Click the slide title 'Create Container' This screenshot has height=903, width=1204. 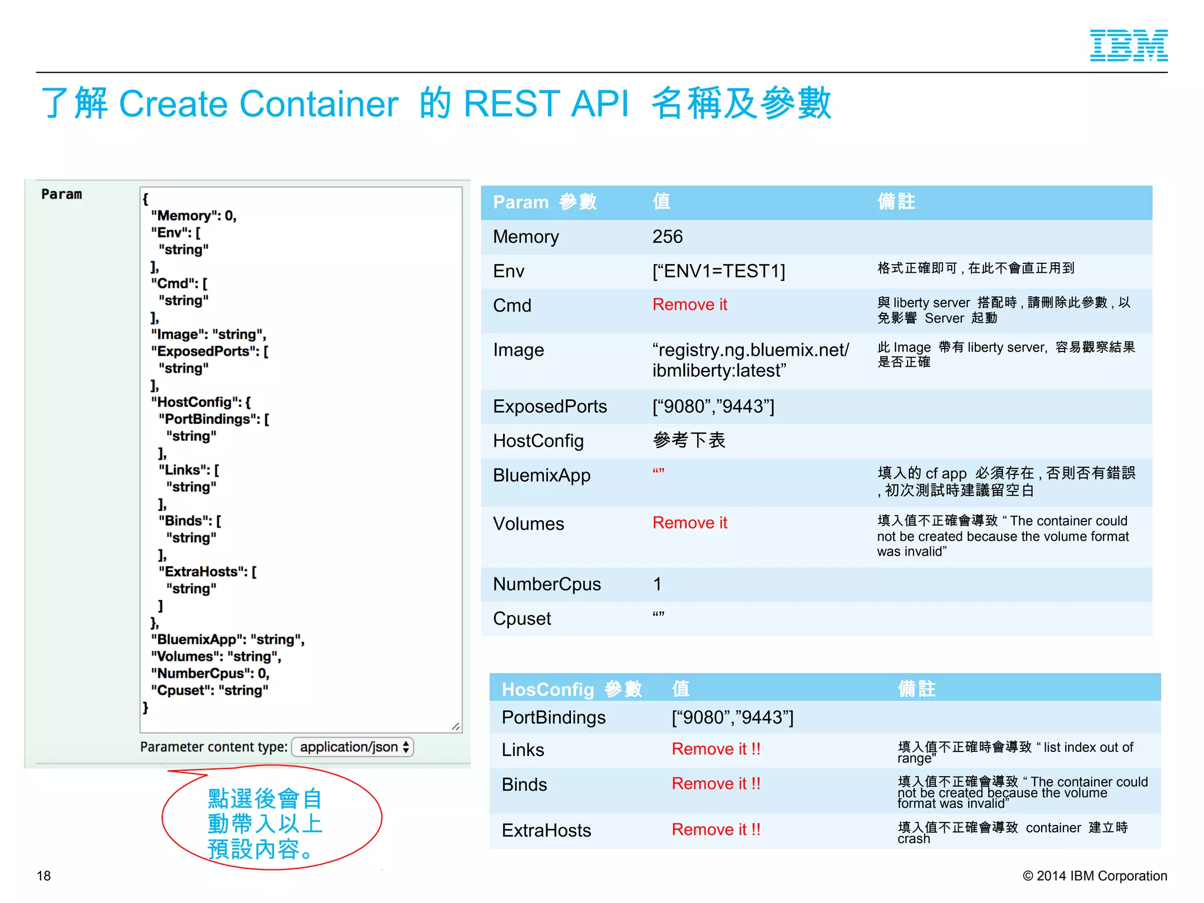pyautogui.click(x=259, y=103)
